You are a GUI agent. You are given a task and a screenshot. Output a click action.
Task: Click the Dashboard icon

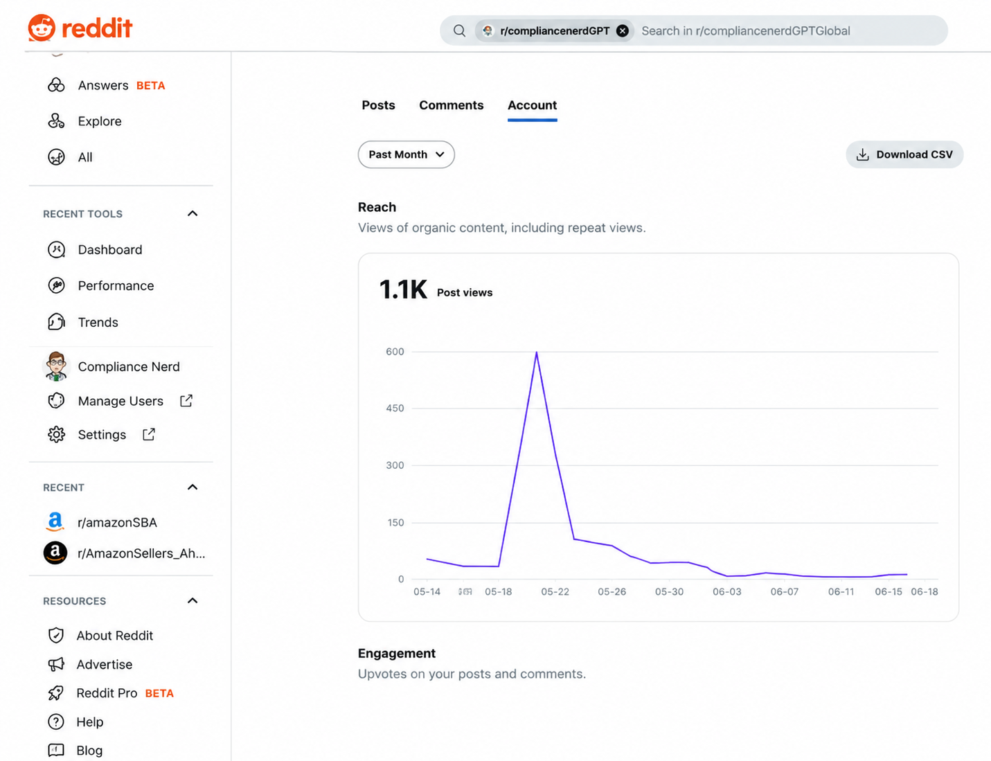[x=56, y=249]
